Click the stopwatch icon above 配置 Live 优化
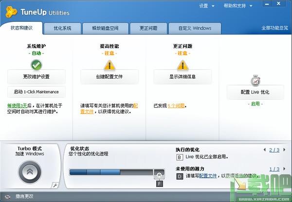The height and width of the screenshot is (202, 292). (255, 81)
